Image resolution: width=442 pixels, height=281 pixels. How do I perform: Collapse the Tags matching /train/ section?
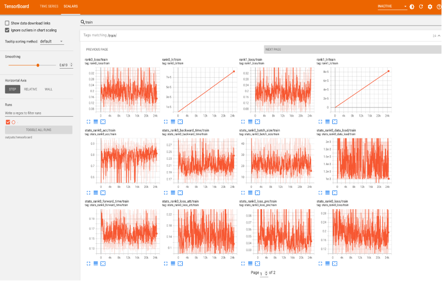[x=439, y=36]
